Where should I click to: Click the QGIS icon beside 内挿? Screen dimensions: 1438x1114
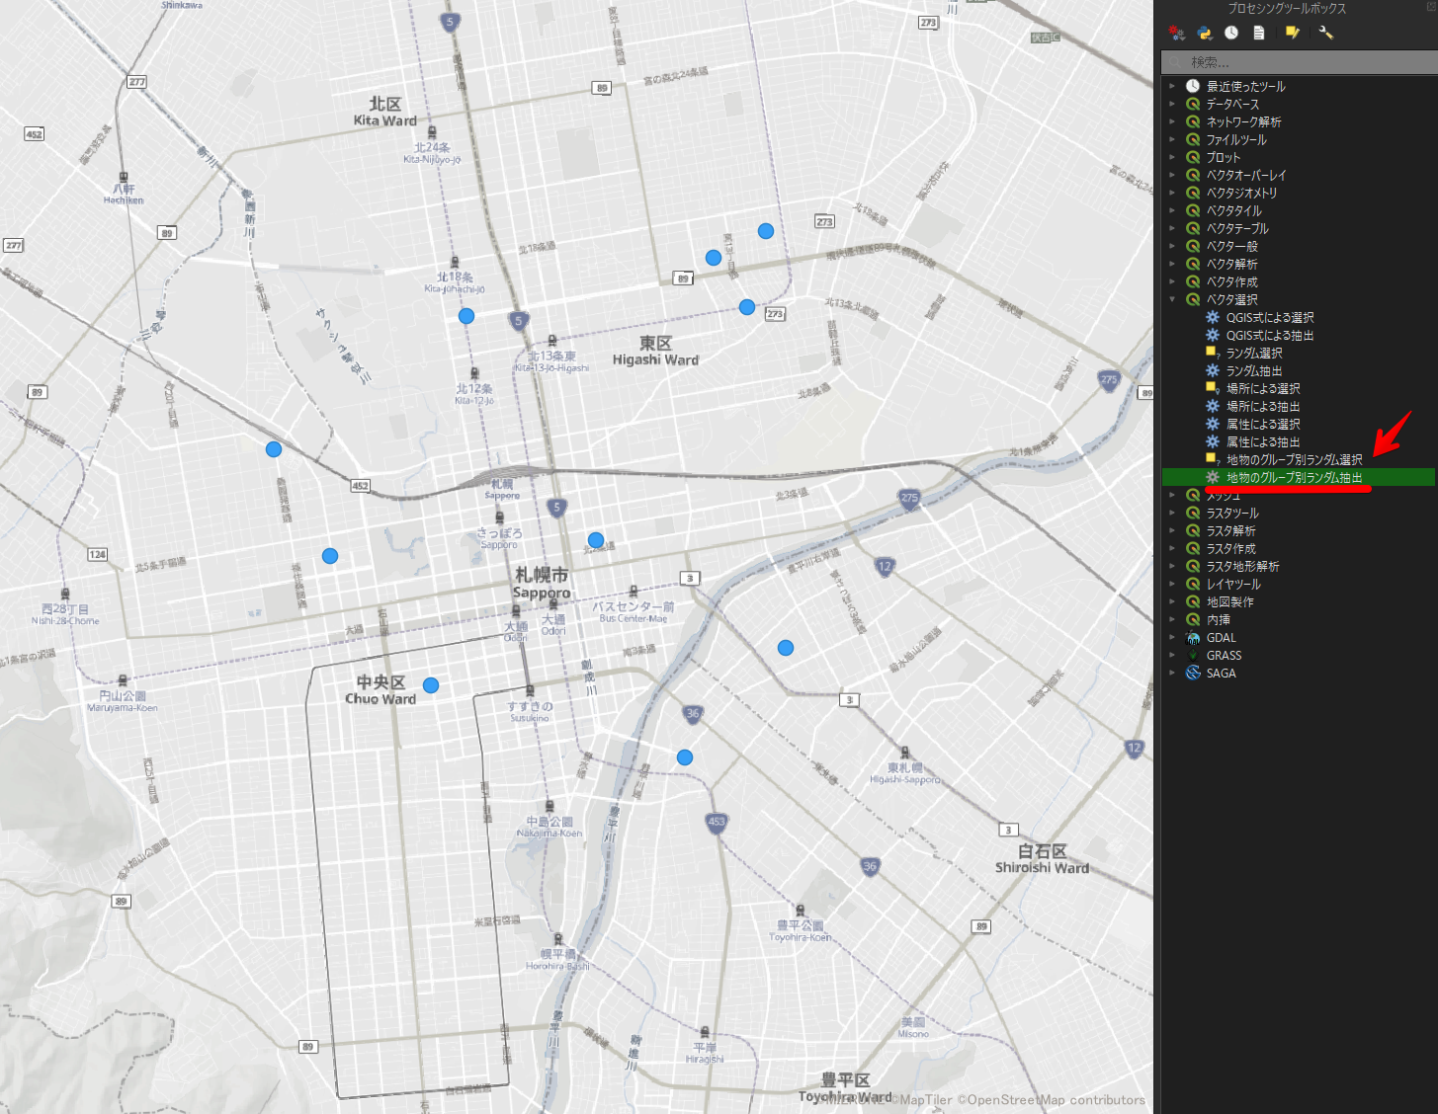[x=1193, y=620]
